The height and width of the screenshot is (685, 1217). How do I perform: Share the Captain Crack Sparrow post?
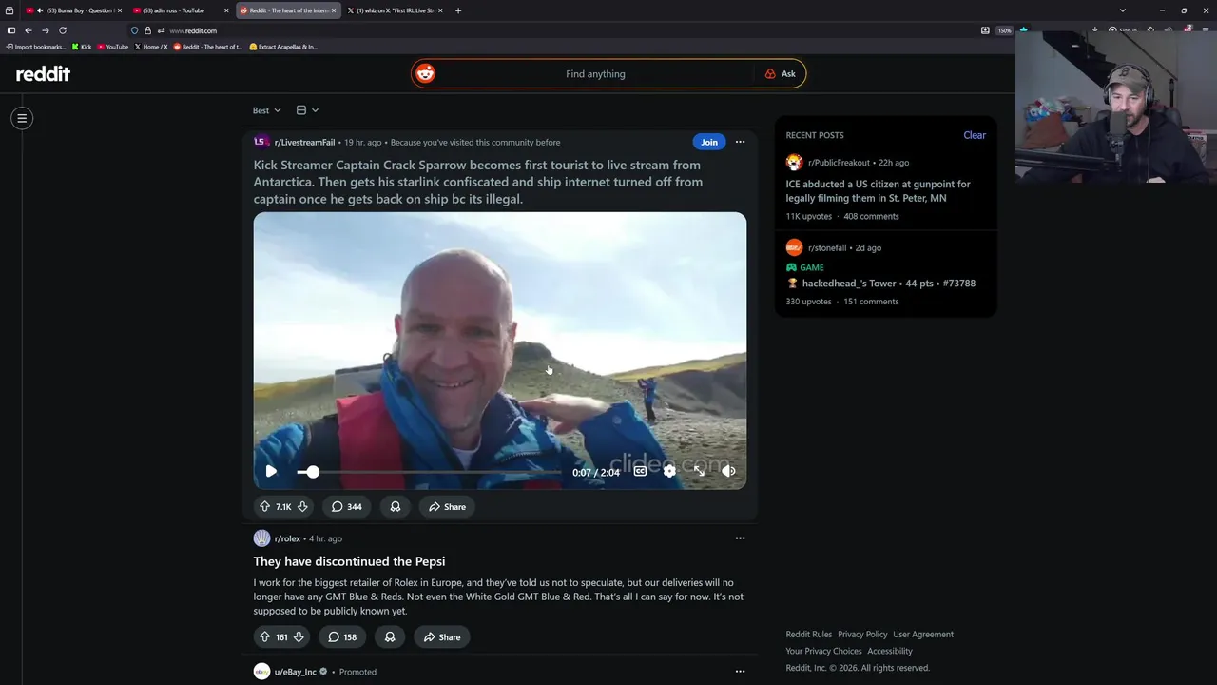447,507
